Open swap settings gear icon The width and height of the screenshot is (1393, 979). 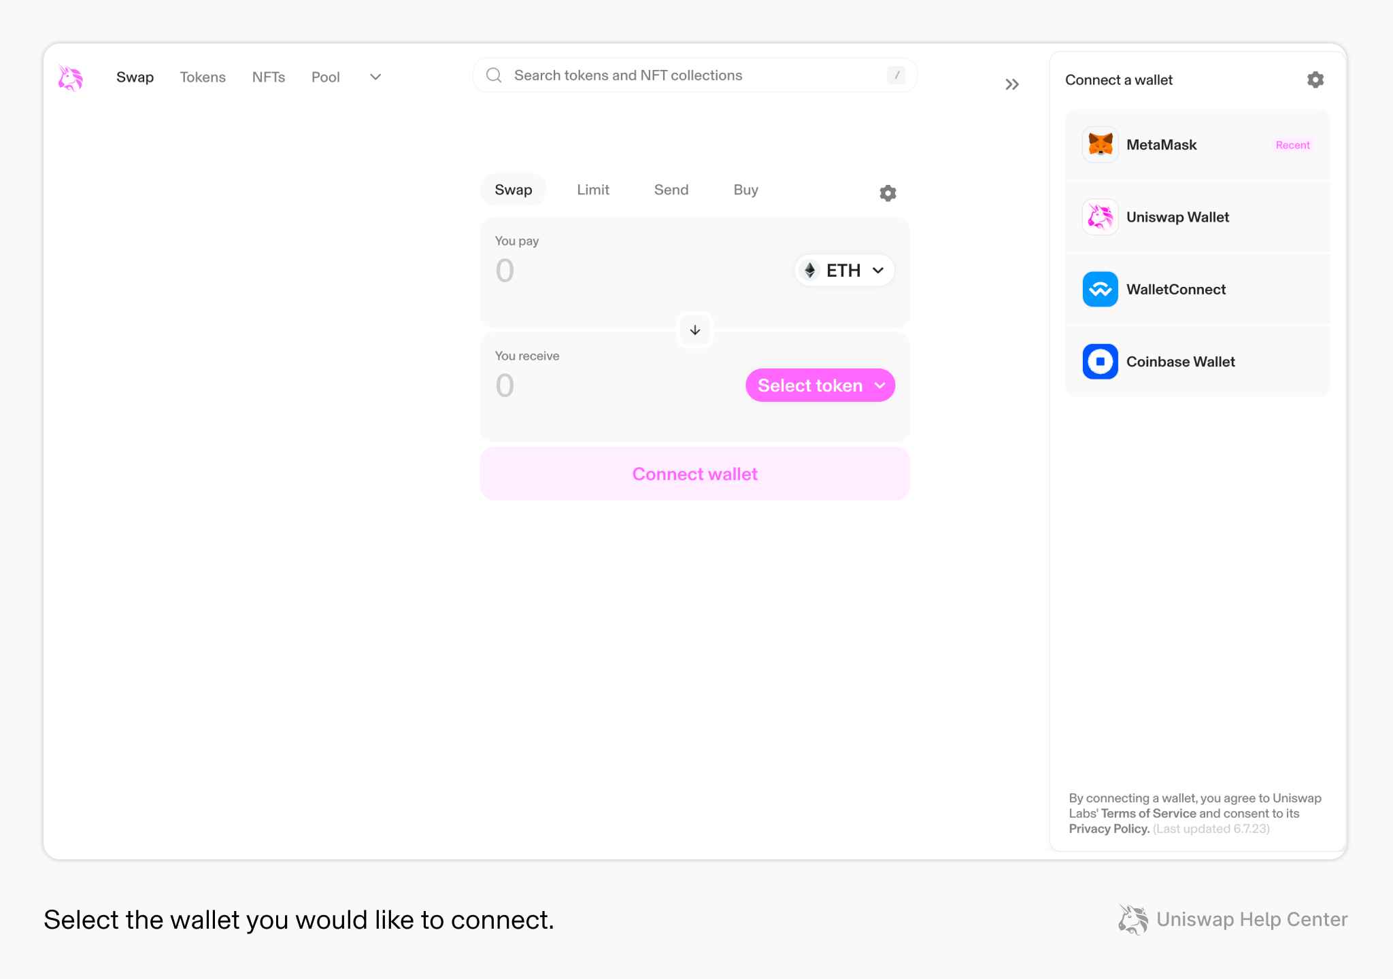click(888, 193)
